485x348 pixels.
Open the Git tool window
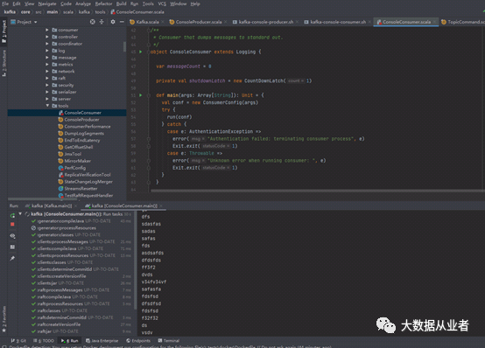pyautogui.click(x=18, y=341)
